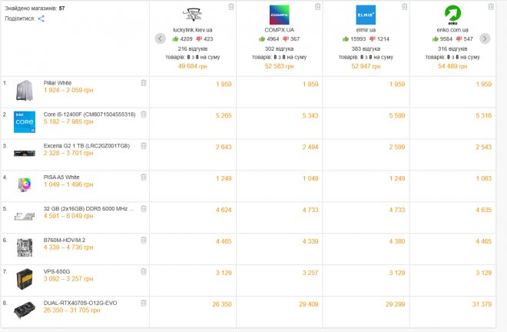Remove PISA A5 White via trash icon
507x332 pixels.
(x=144, y=177)
